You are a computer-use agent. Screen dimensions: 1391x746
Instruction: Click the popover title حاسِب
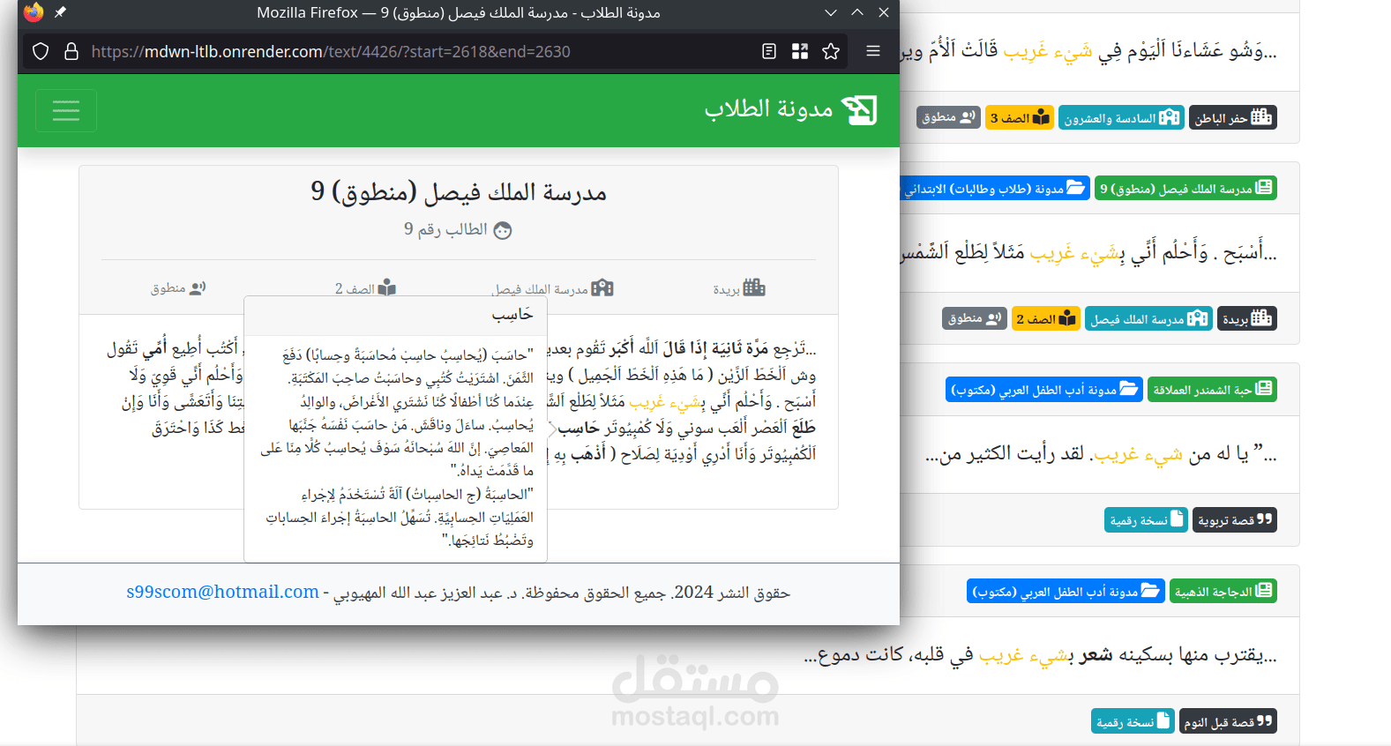512,315
